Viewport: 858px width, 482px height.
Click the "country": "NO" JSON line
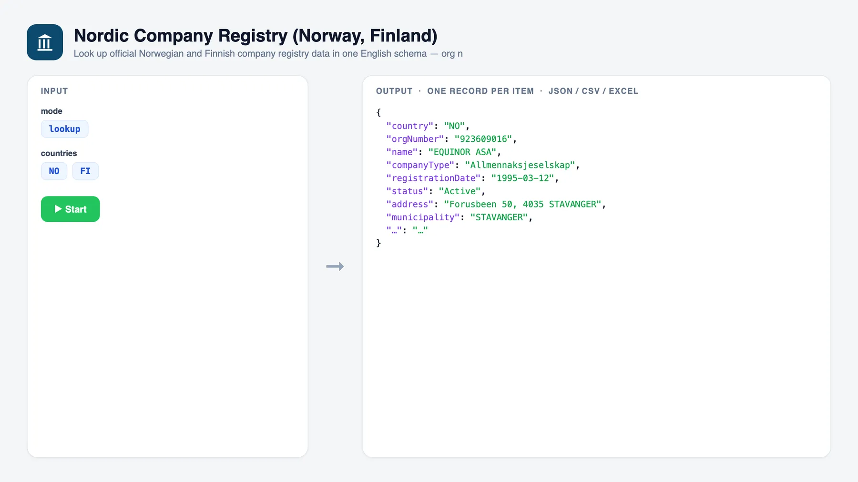pyautogui.click(x=428, y=126)
